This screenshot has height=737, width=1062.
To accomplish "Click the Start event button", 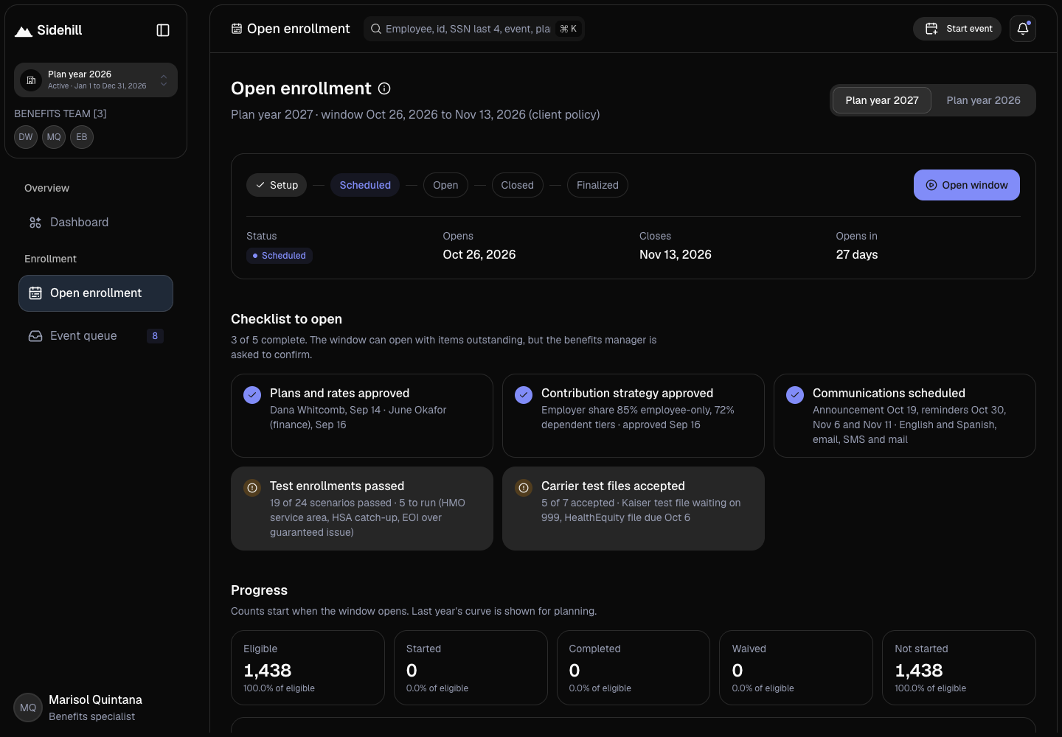I will 957,29.
